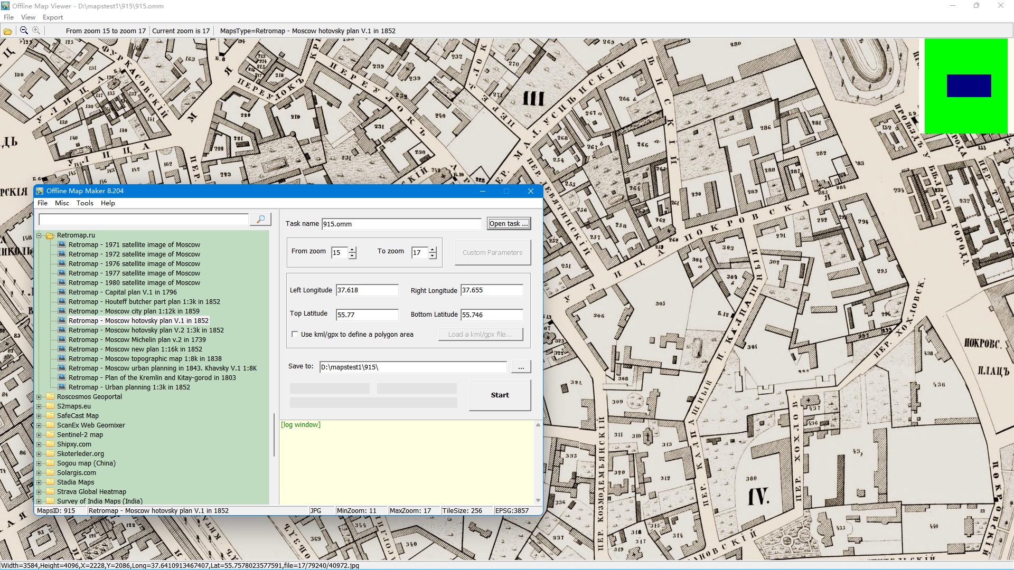The image size is (1014, 570).
Task: Expand the Roscosmos Geoportal node
Action: [39, 397]
